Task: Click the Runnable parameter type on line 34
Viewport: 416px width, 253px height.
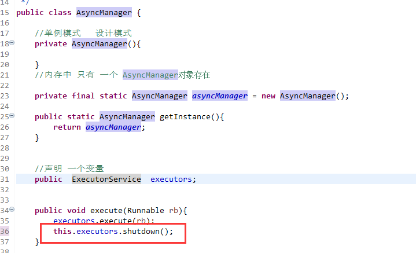Action: click(x=146, y=211)
